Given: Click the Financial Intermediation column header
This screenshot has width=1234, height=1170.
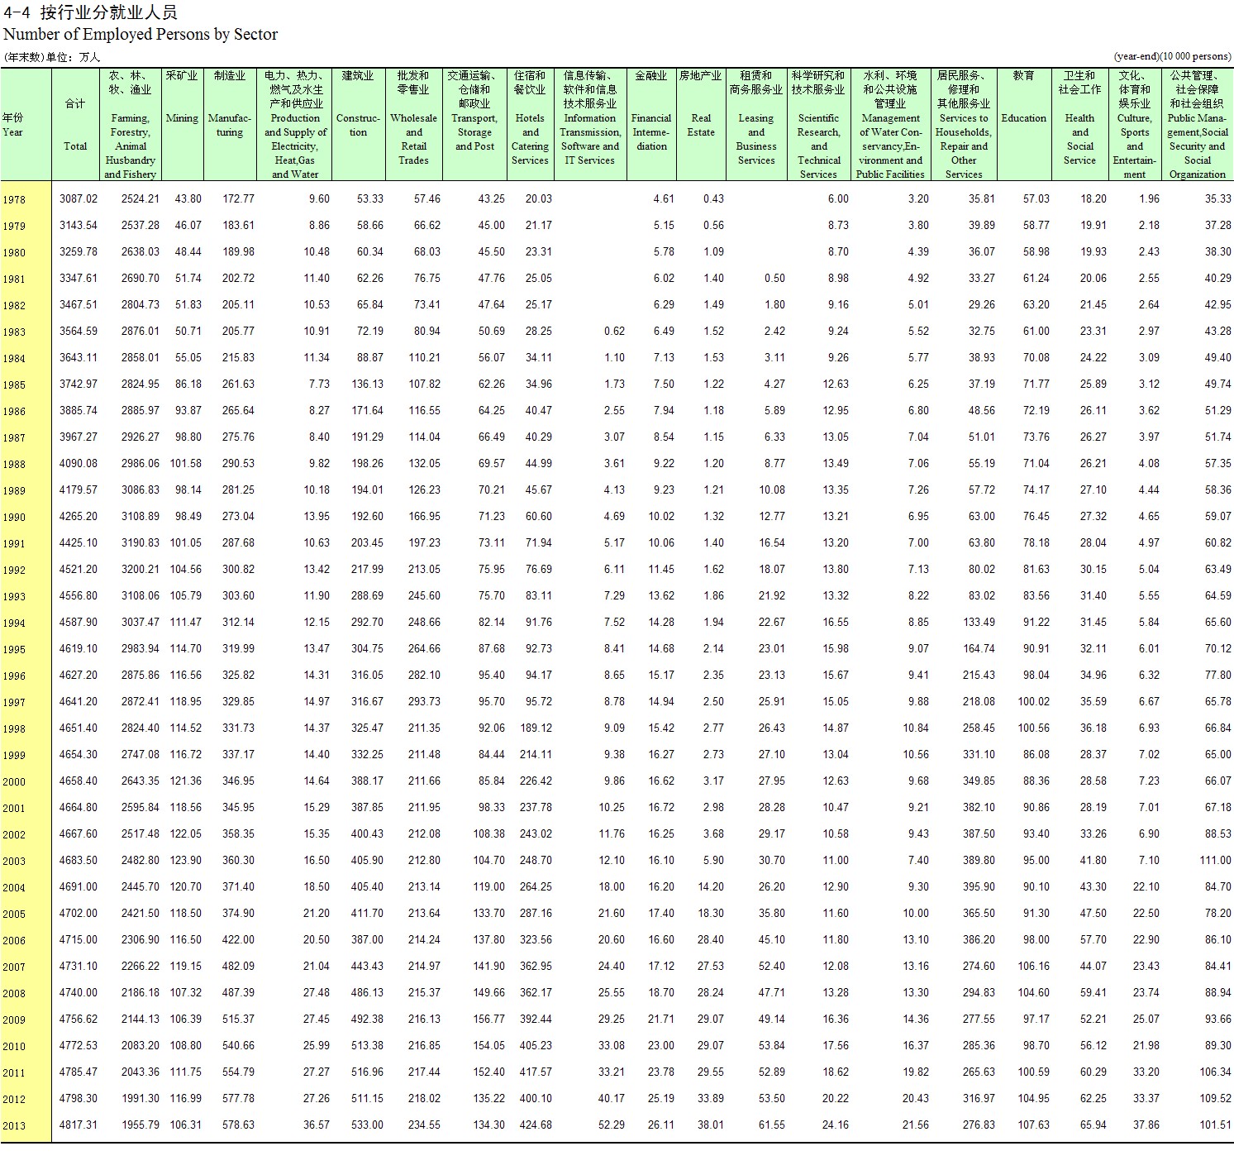Looking at the screenshot, I should click(x=651, y=125).
